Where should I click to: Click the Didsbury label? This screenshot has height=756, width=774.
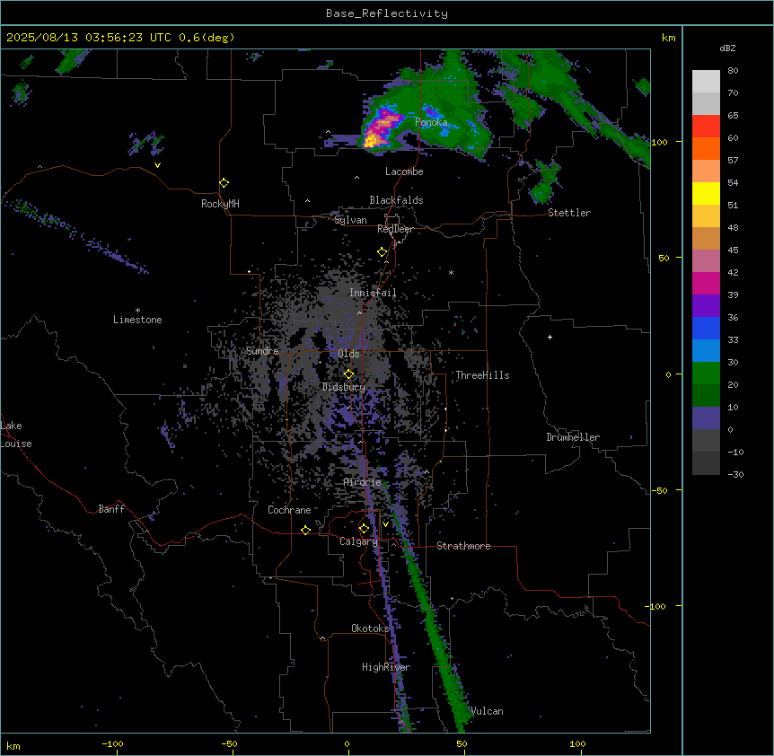pyautogui.click(x=344, y=387)
